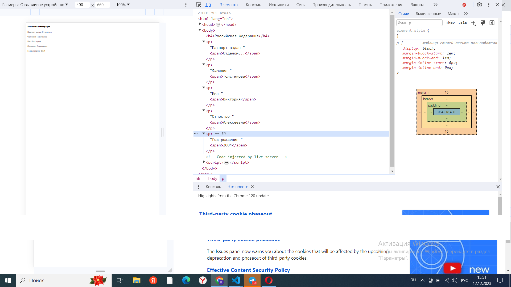Switch to the Консоль tab in top bar
Screen dimensions: 511x287
[253, 5]
